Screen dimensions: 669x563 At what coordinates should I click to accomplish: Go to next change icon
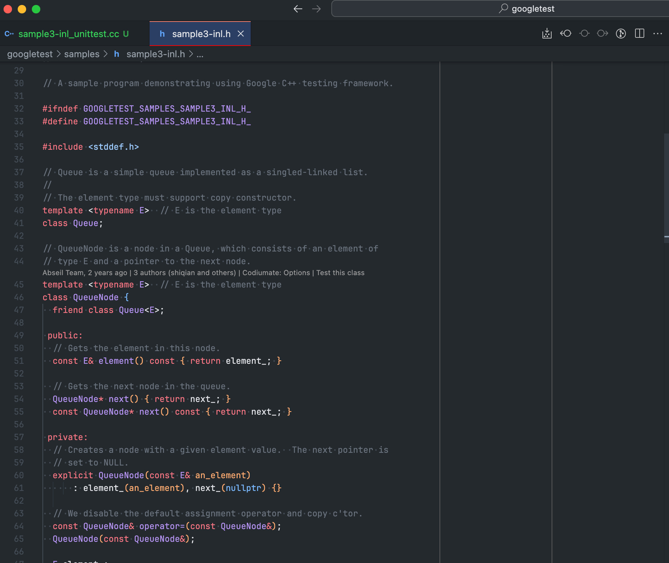[603, 34]
